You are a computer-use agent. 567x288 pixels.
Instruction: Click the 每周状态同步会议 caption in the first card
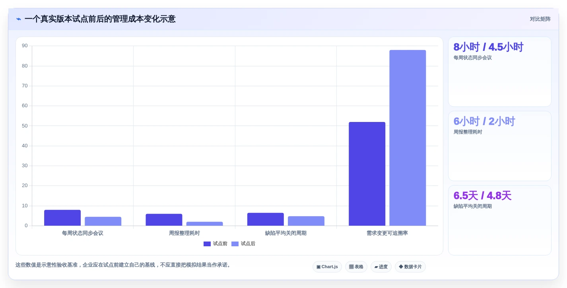pyautogui.click(x=473, y=58)
